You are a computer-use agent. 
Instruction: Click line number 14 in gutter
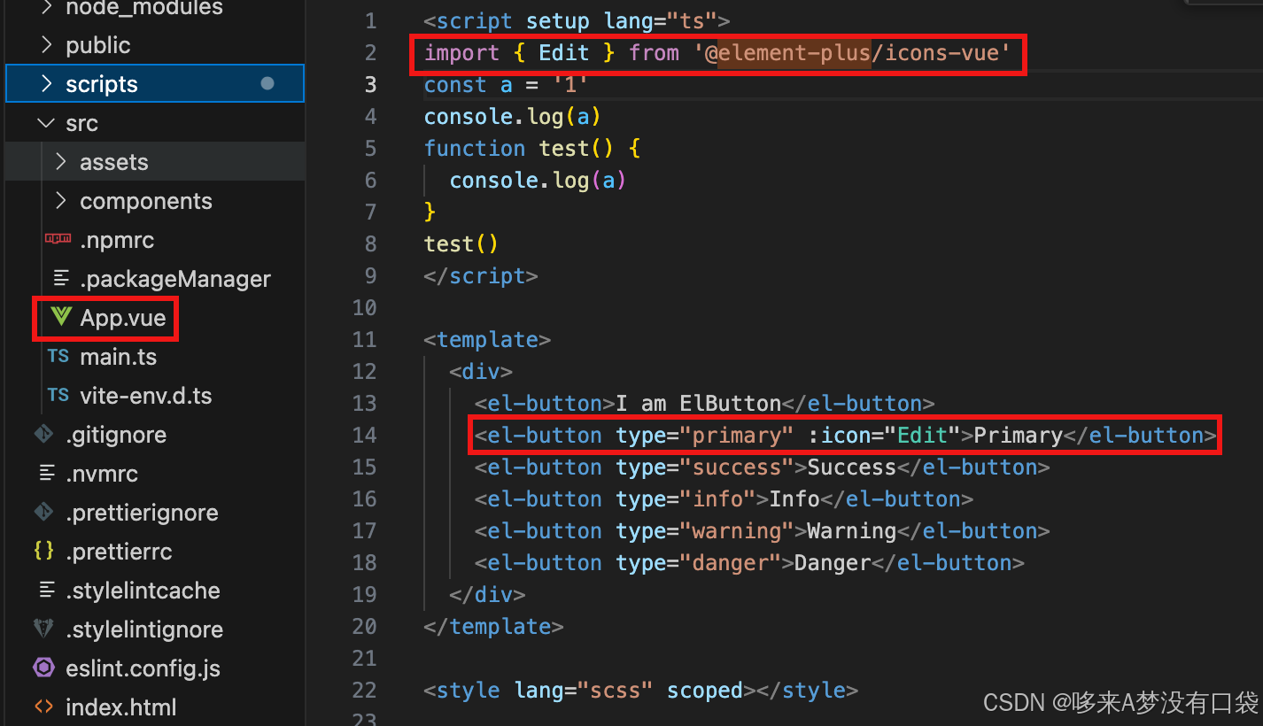point(364,435)
